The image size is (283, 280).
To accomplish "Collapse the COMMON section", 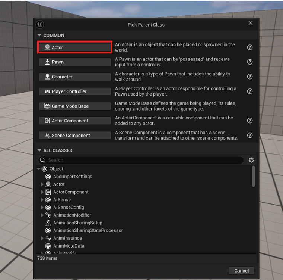I will (39, 35).
